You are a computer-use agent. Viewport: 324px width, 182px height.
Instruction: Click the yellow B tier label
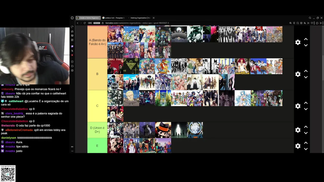97,74
